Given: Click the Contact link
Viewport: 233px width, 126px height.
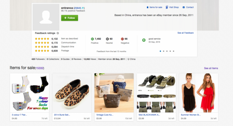Looking at the screenshot, I should 190,7.
